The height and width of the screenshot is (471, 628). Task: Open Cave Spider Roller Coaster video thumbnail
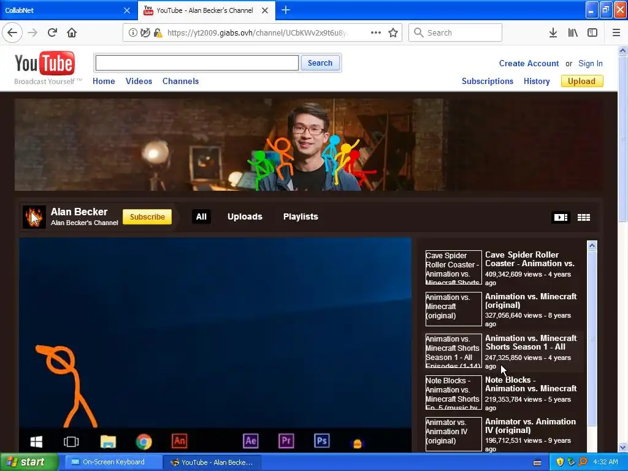(x=453, y=267)
